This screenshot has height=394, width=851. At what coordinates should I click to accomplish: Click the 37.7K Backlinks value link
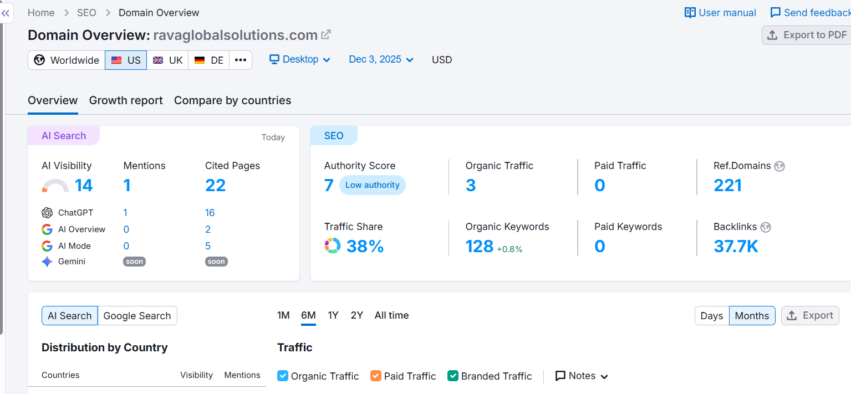pos(736,246)
